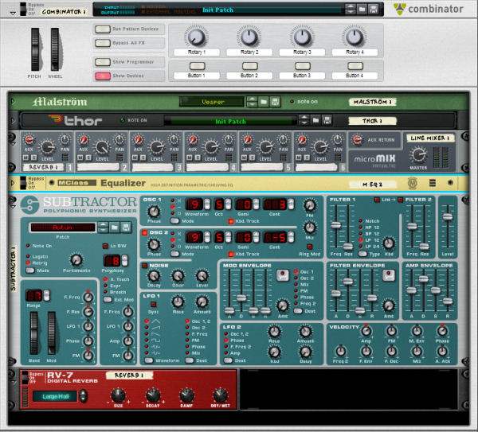Toggle Run Pattern Devices button
This screenshot has height=432, width=478.
tap(103, 29)
